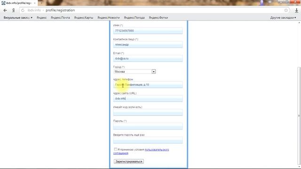Screen dimensions: 301x169
Task: Focus the Email input field
Action: tap(148, 59)
